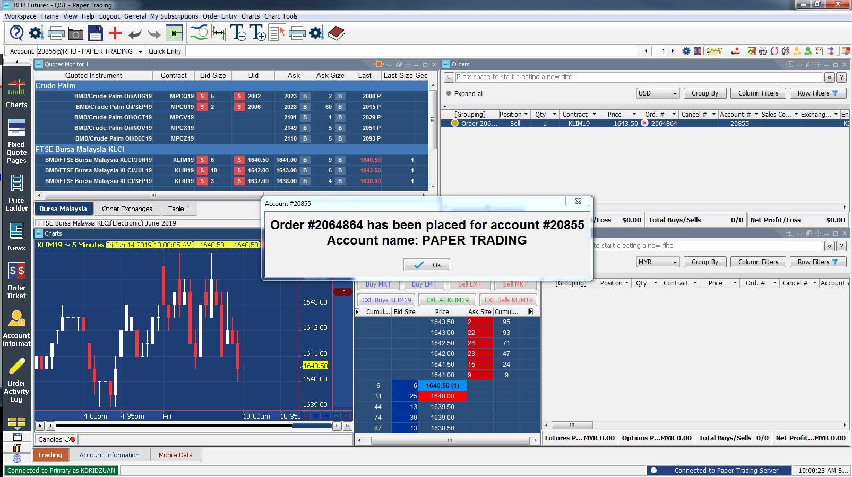Screen dimensions: 852x477
Task: Click the B buy marker on KLIM19 ask size
Action: 340,160
